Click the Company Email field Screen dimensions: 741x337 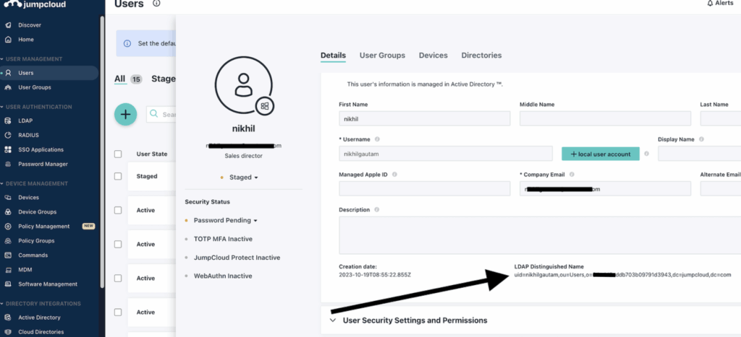[606, 188]
